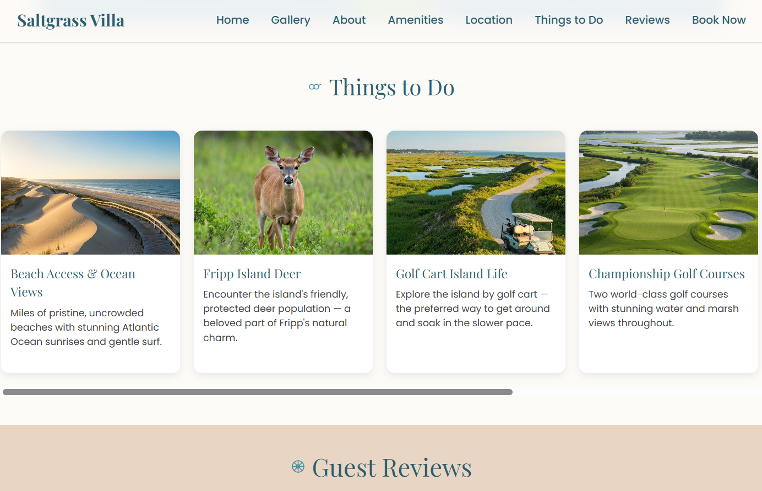Open the deer photo thumbnail
This screenshot has height=491, width=762.
pyautogui.click(x=284, y=192)
